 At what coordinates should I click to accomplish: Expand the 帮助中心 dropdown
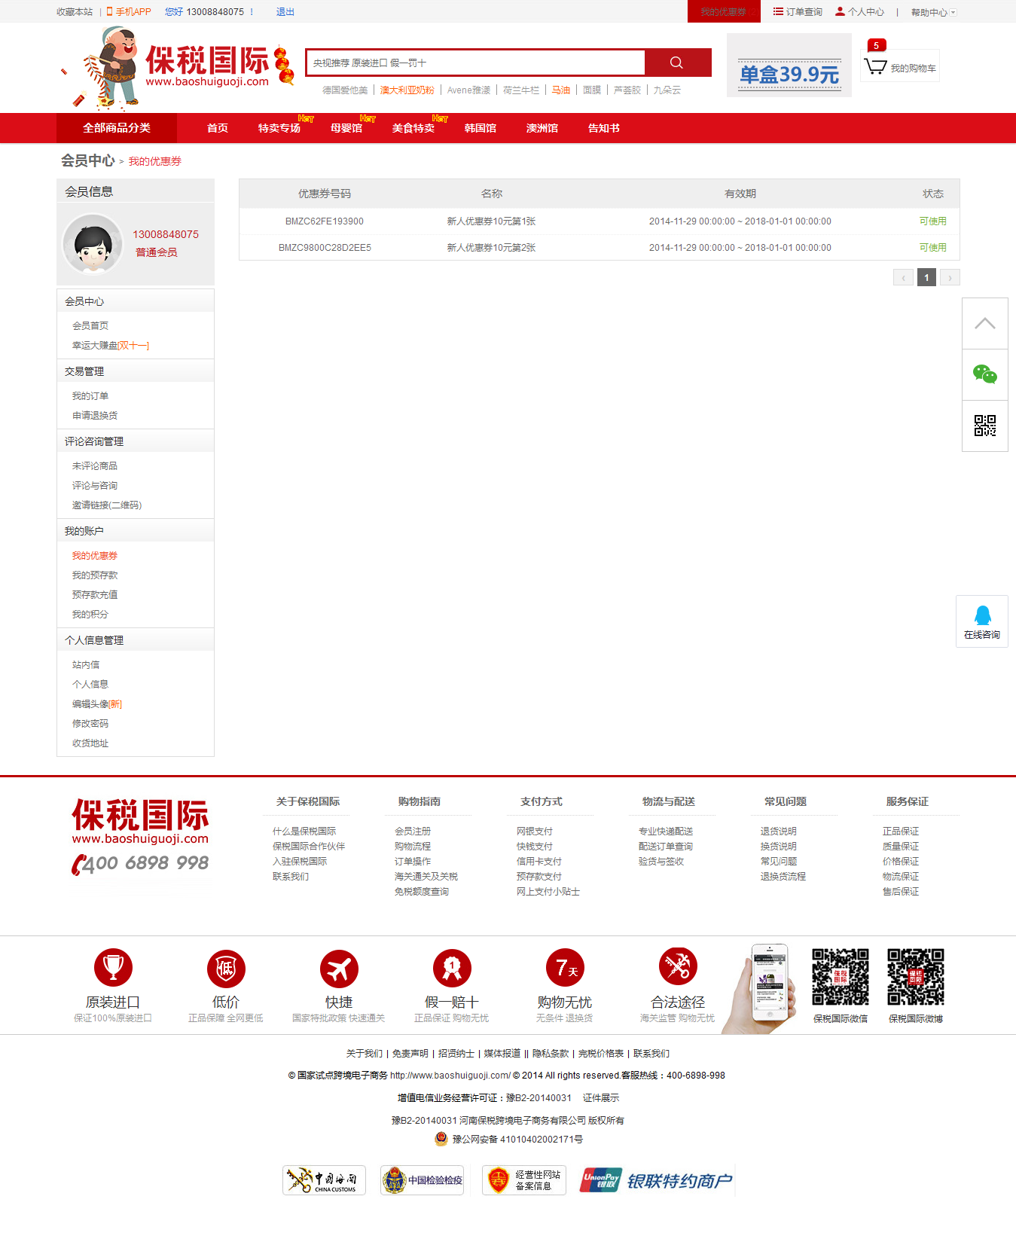934,12
